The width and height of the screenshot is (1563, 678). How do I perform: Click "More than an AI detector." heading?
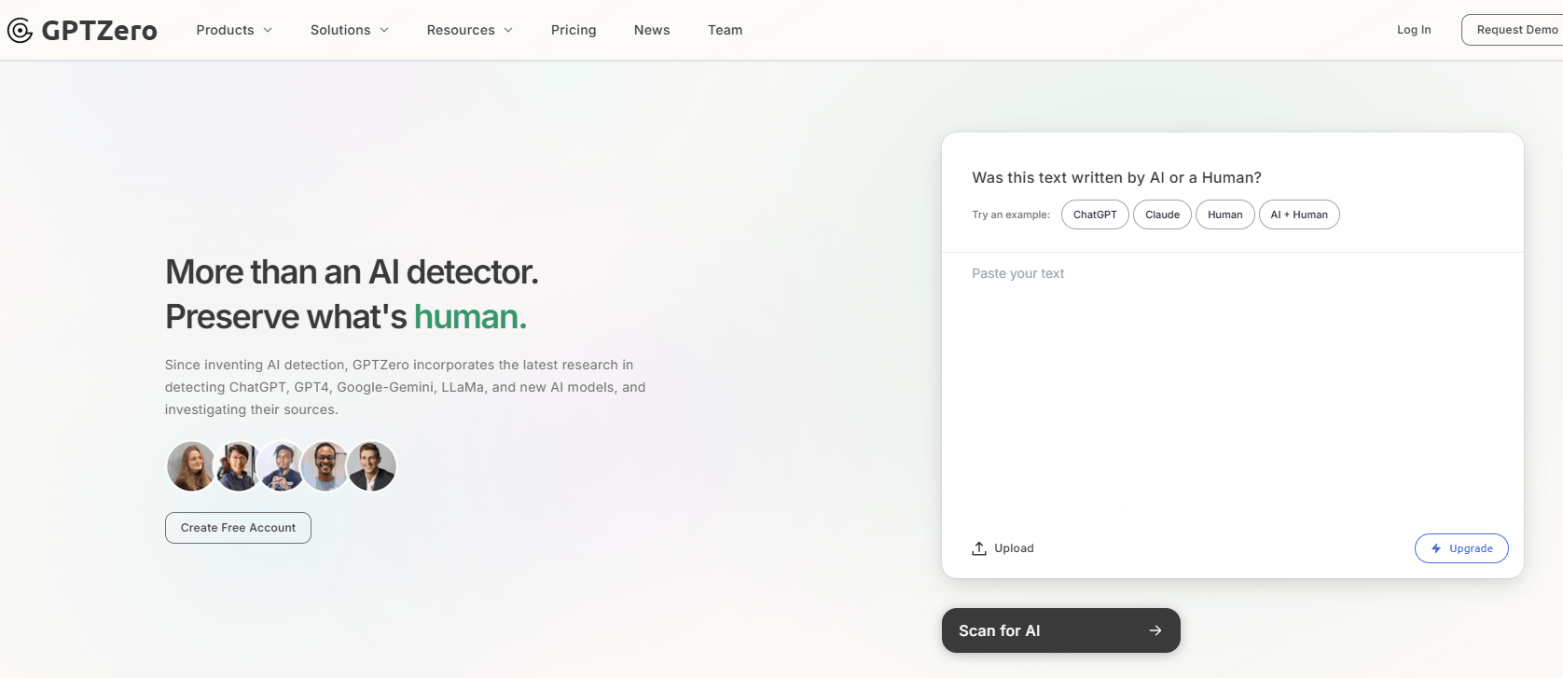(352, 272)
